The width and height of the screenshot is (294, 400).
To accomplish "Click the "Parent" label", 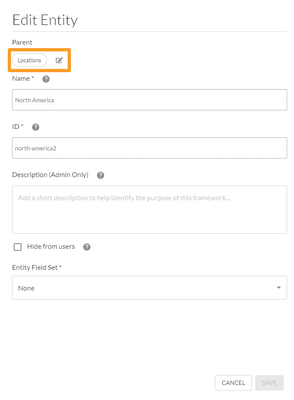I will coord(22,42).
